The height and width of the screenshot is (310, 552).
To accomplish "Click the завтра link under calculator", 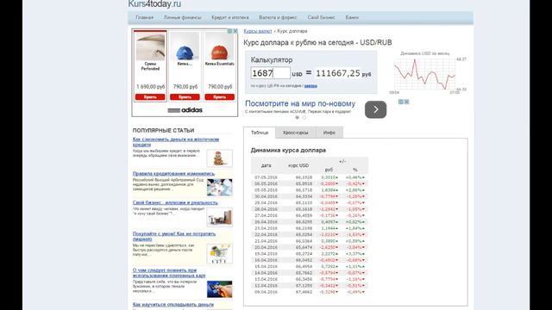I will (x=310, y=86).
